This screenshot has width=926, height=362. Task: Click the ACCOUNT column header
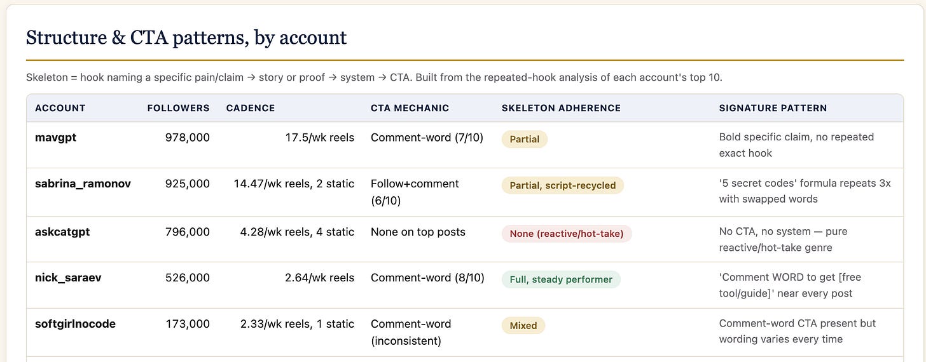coord(60,108)
